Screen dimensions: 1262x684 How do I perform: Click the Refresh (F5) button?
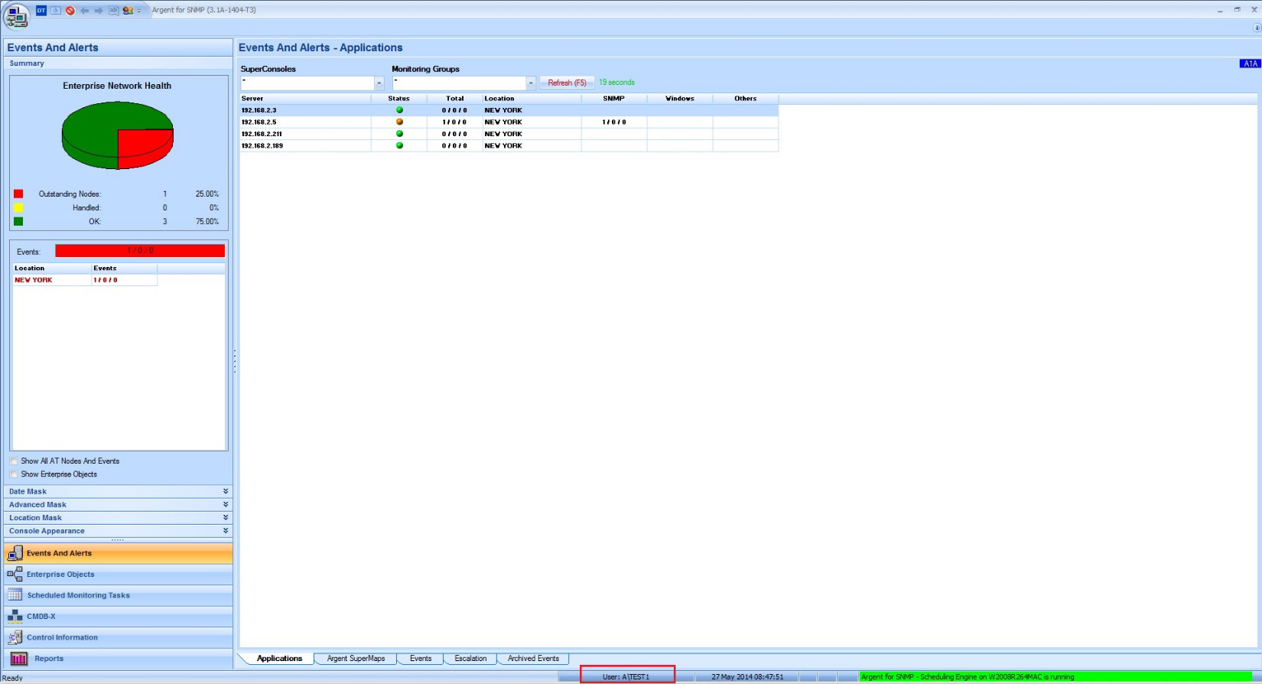tap(567, 83)
